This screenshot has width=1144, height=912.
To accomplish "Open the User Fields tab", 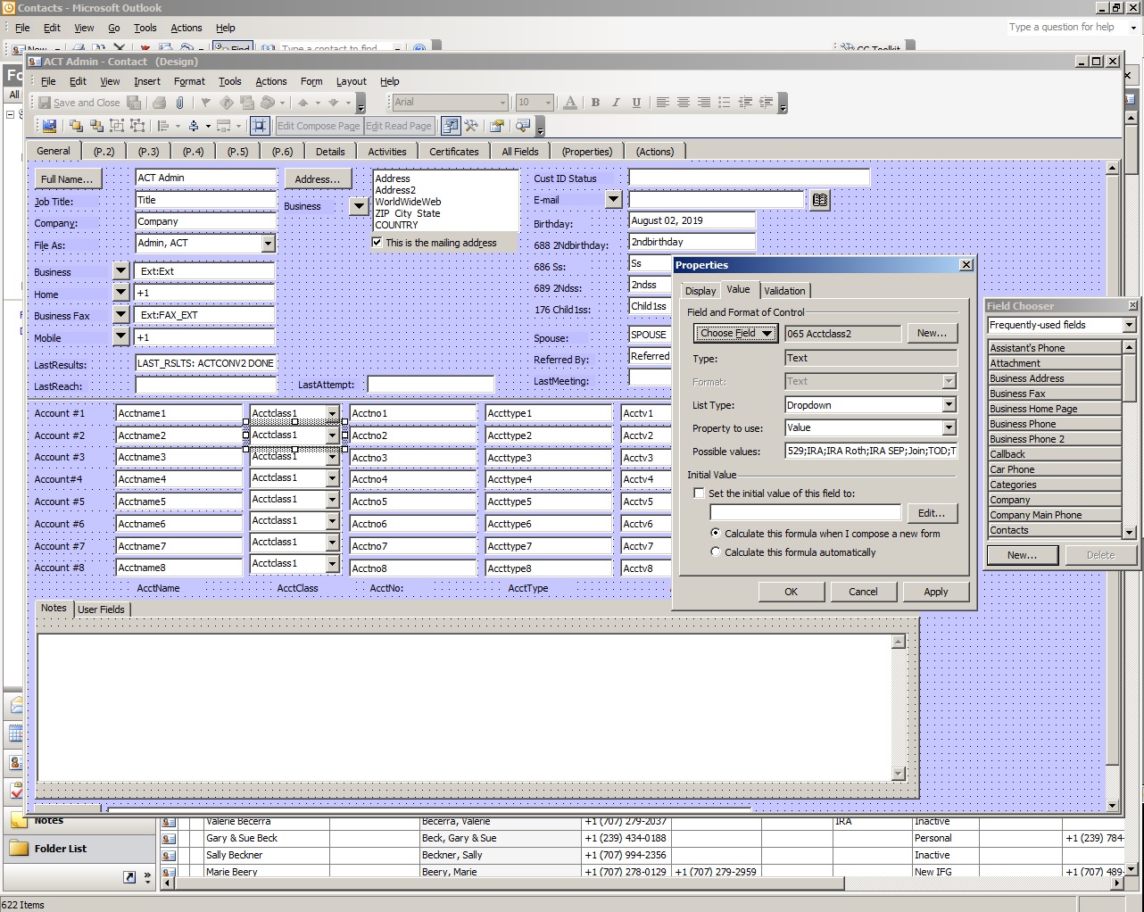I will pos(101,609).
